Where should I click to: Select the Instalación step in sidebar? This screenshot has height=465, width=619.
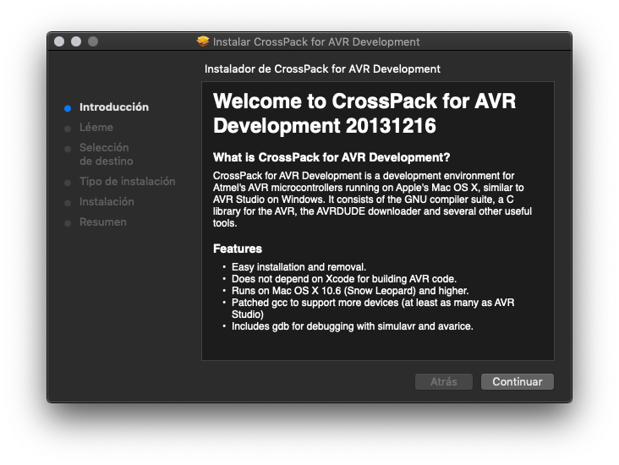(x=107, y=202)
